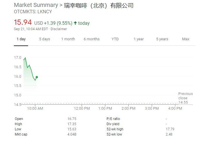Click the 12:00 PM axis marker

(x=82, y=108)
